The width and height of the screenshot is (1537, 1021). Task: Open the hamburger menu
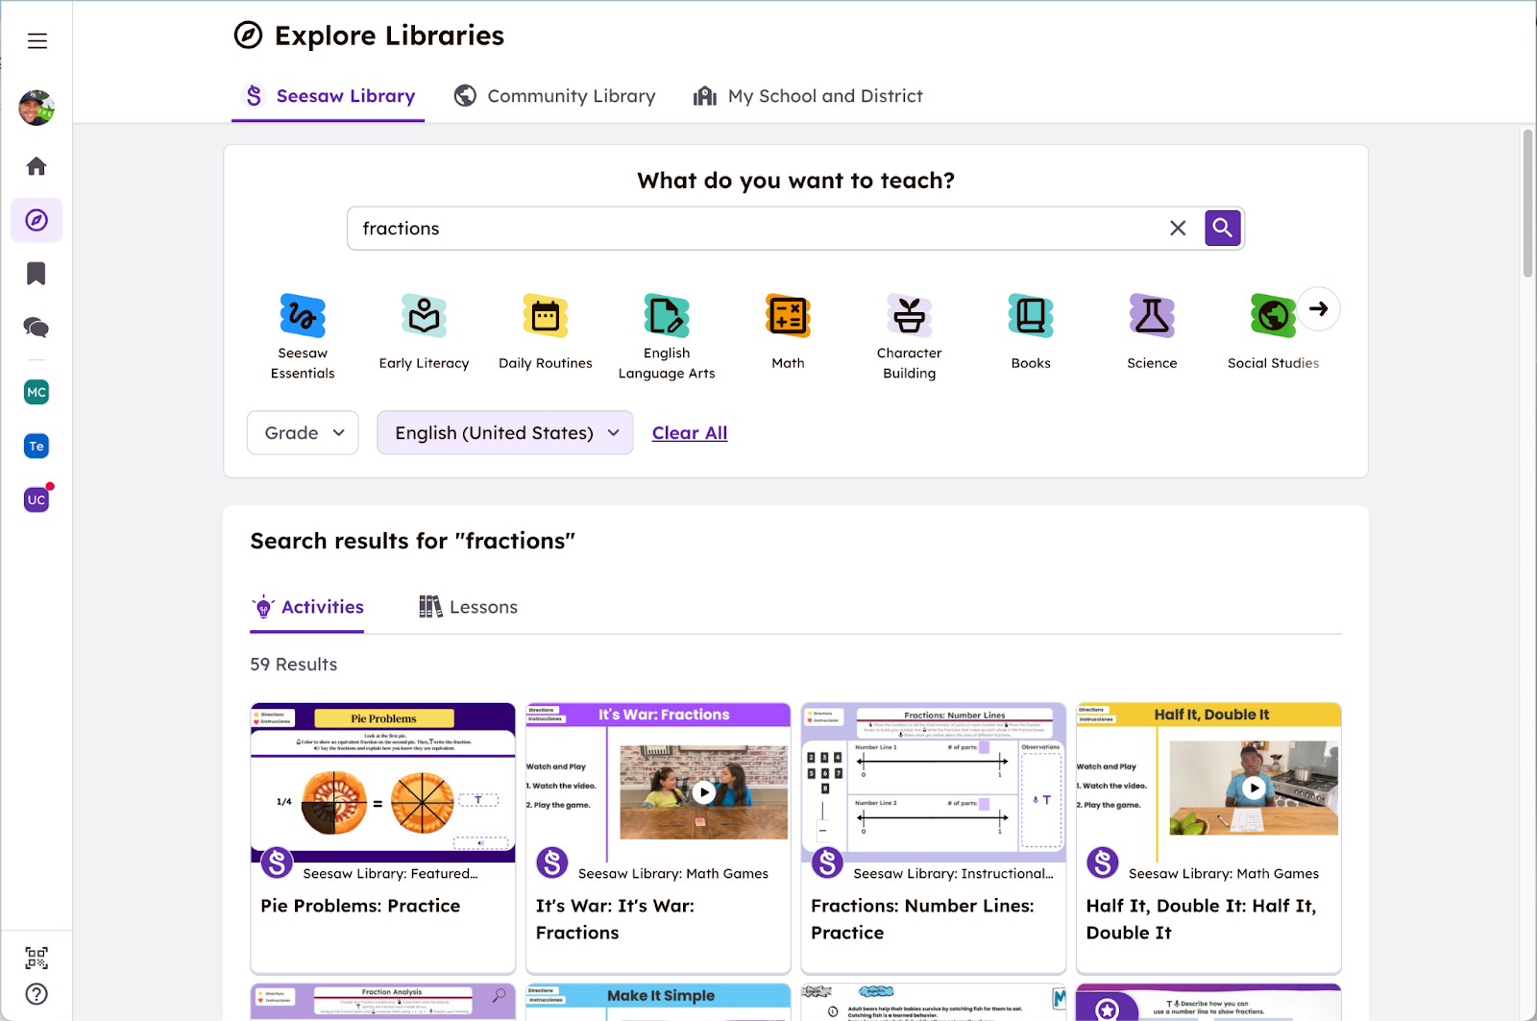pos(37,40)
